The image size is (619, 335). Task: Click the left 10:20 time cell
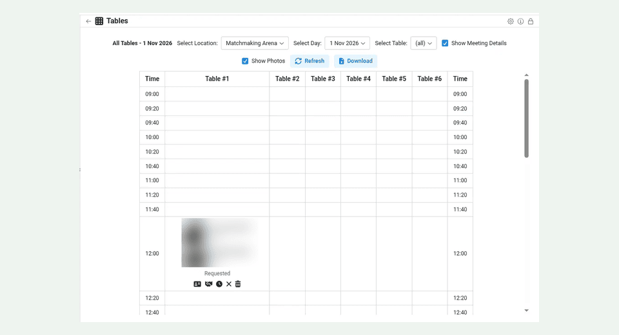click(152, 151)
